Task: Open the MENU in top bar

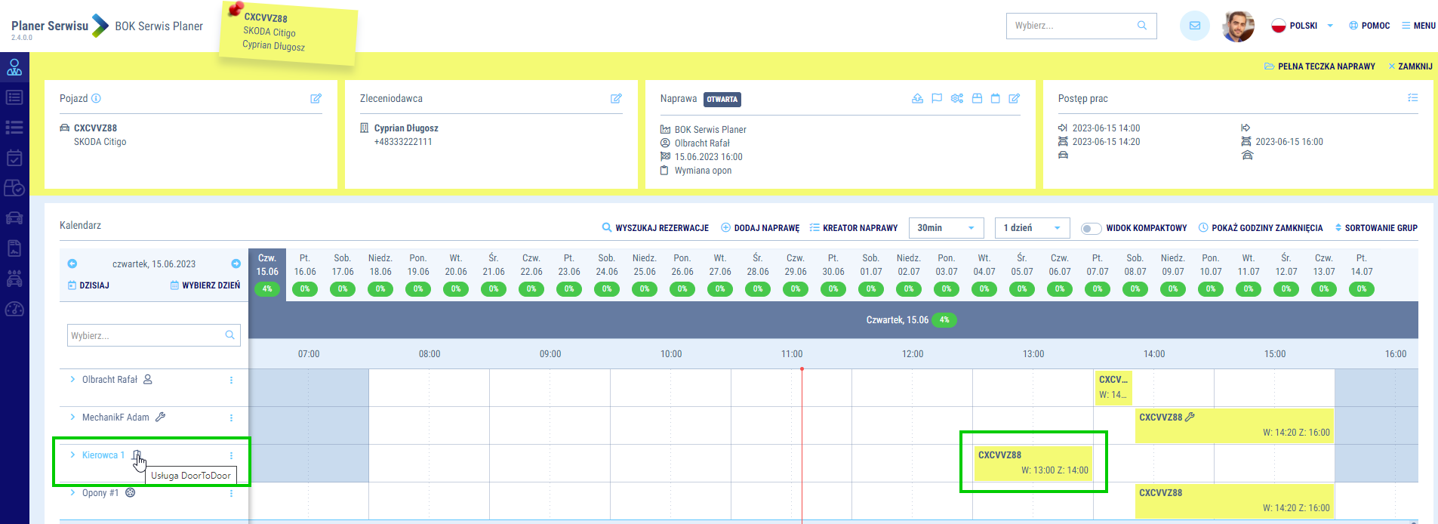Action: pos(1418,26)
